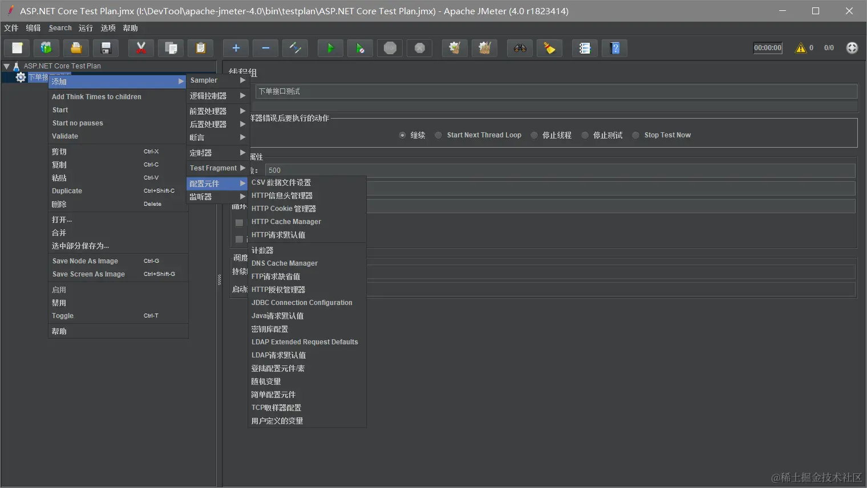Image resolution: width=867 pixels, height=488 pixels.
Task: Expand the 定时器 submenu
Action: click(x=217, y=153)
